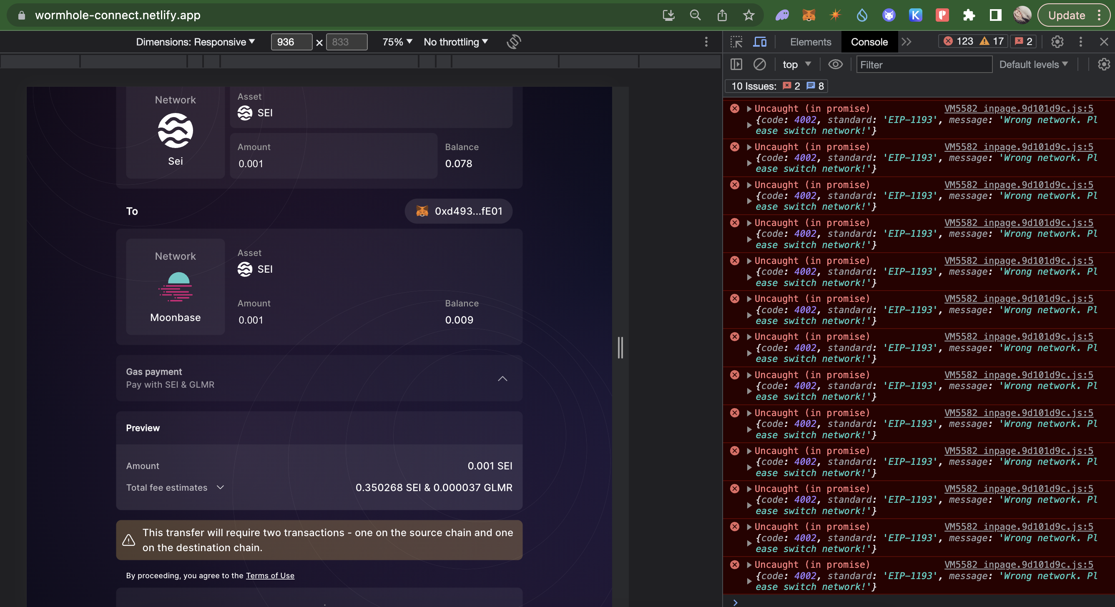Select the inspect element tool

tap(736, 42)
